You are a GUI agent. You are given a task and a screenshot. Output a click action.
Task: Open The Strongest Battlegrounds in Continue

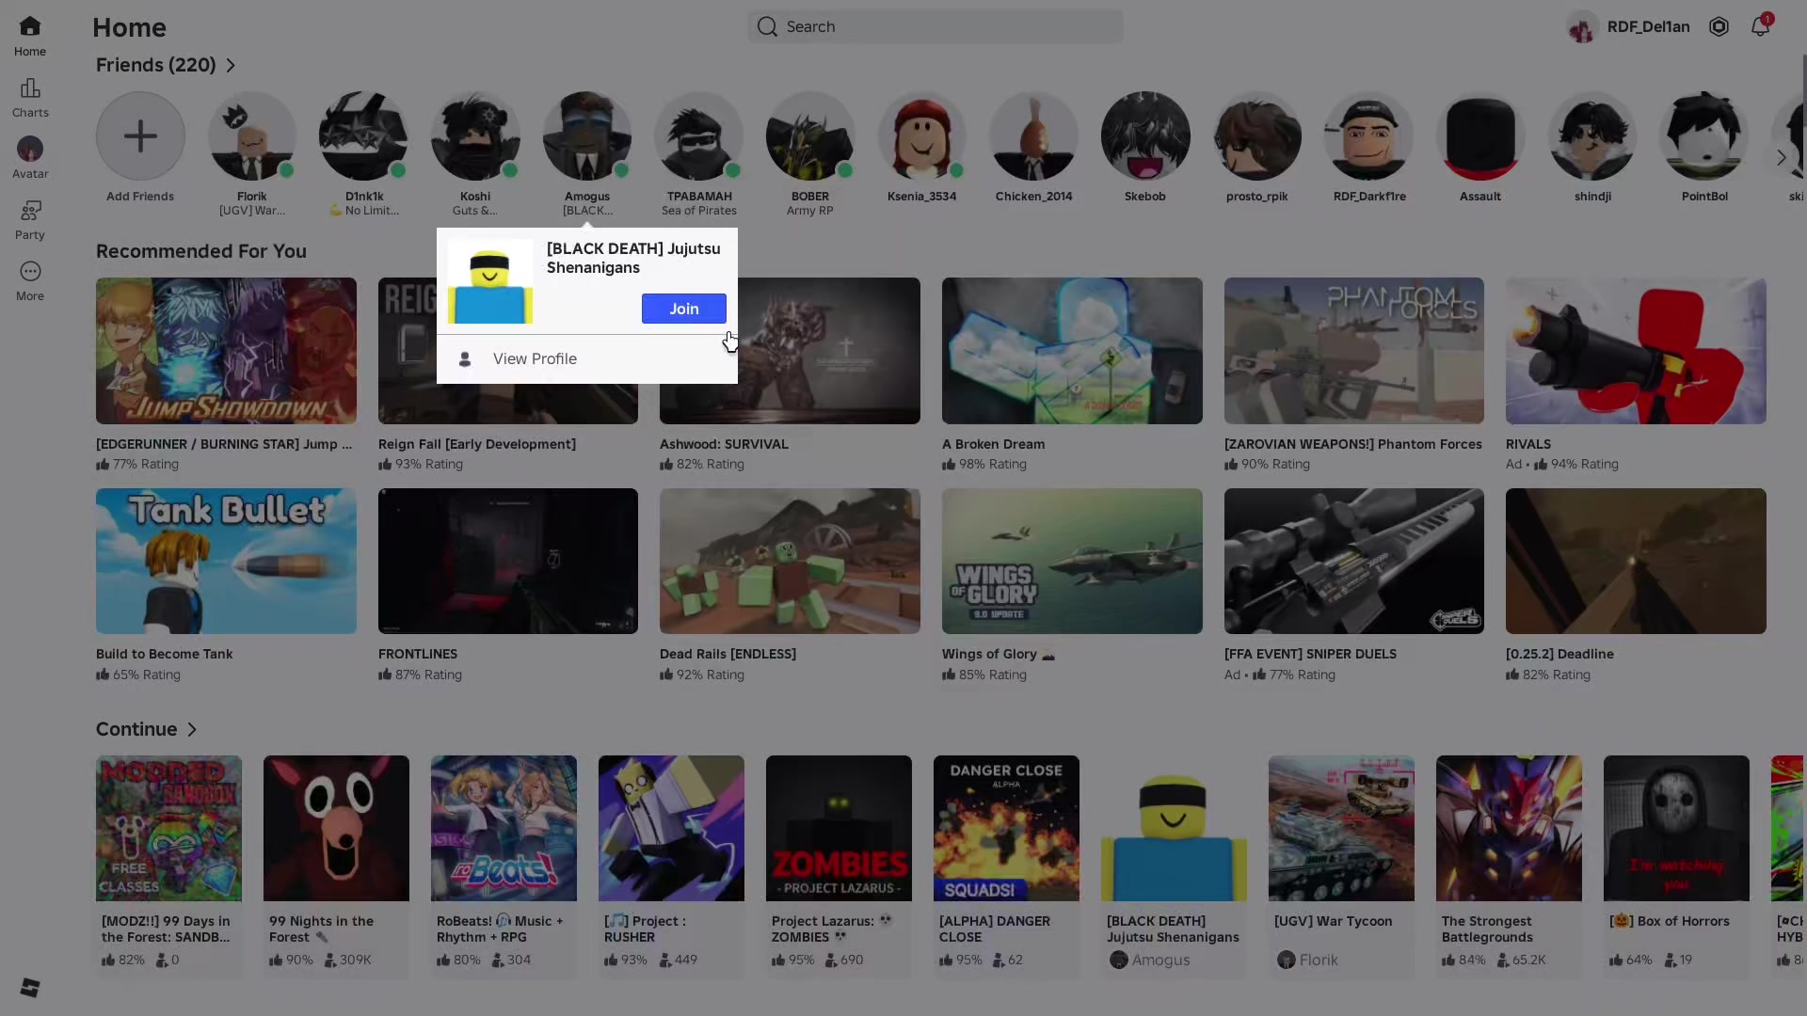pos(1509,828)
